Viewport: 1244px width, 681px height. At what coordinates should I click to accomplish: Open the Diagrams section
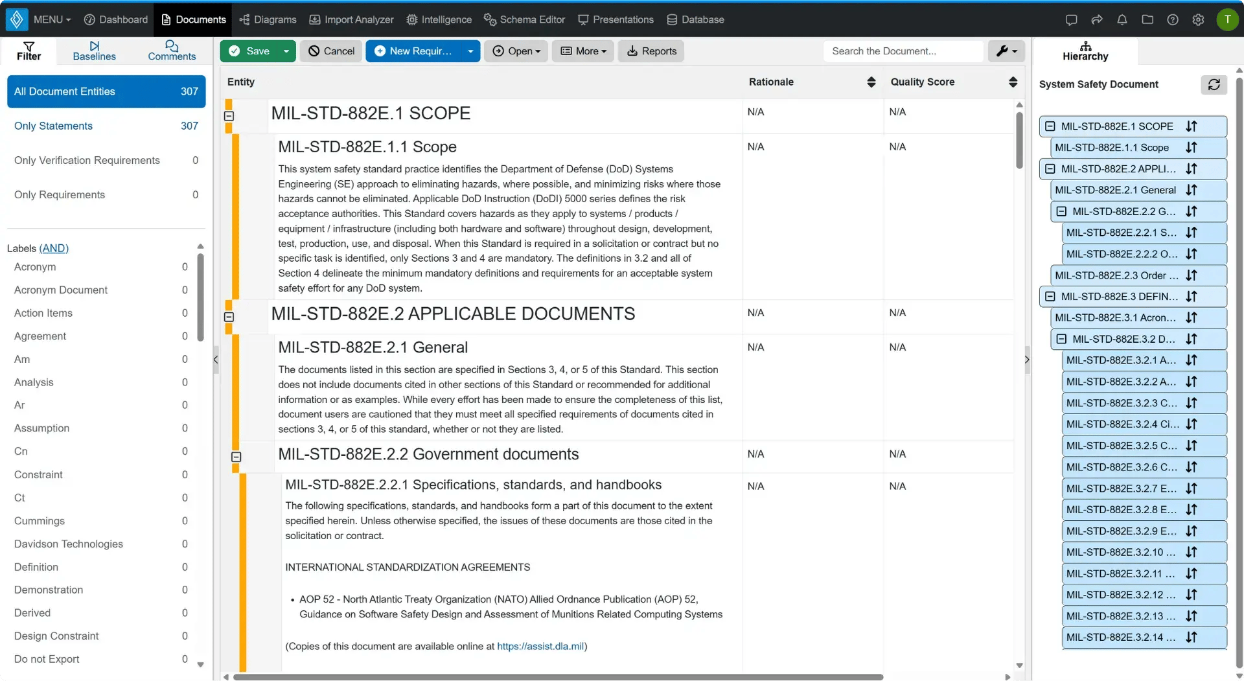(x=268, y=19)
